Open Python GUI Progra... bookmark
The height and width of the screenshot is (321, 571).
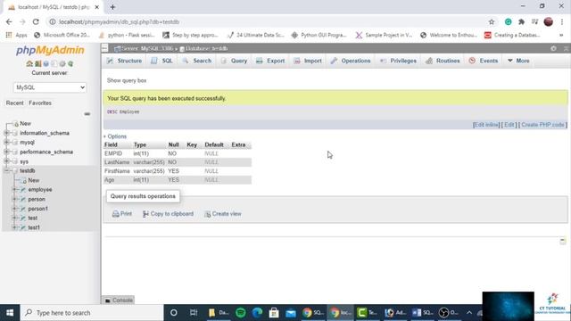coord(319,35)
